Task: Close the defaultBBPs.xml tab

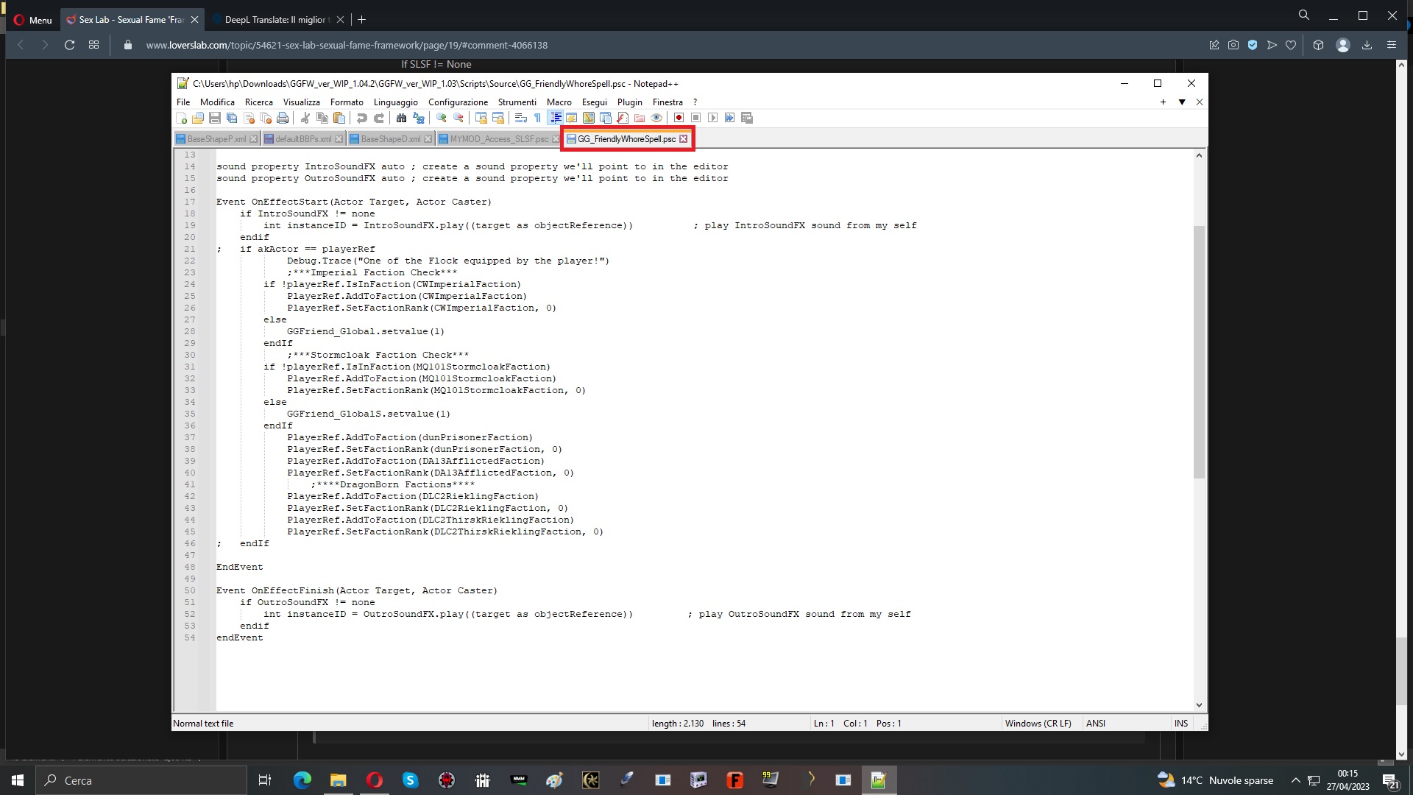Action: (x=339, y=139)
